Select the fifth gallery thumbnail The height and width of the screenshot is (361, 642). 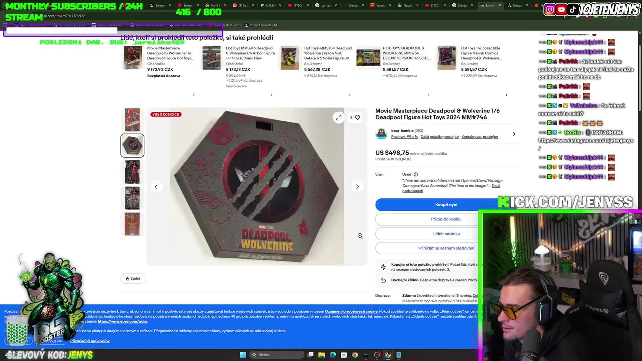click(x=132, y=224)
